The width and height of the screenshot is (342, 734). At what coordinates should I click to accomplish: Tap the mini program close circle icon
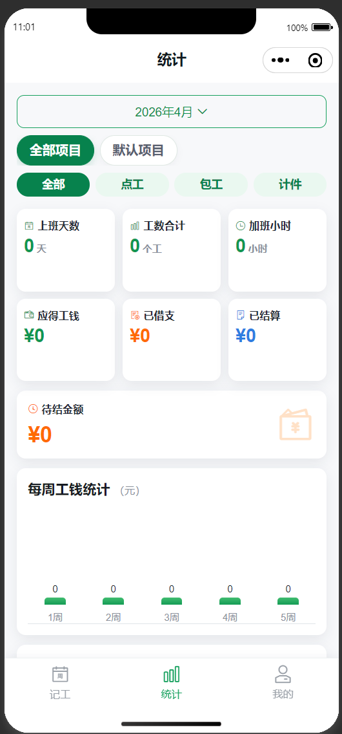pos(316,60)
